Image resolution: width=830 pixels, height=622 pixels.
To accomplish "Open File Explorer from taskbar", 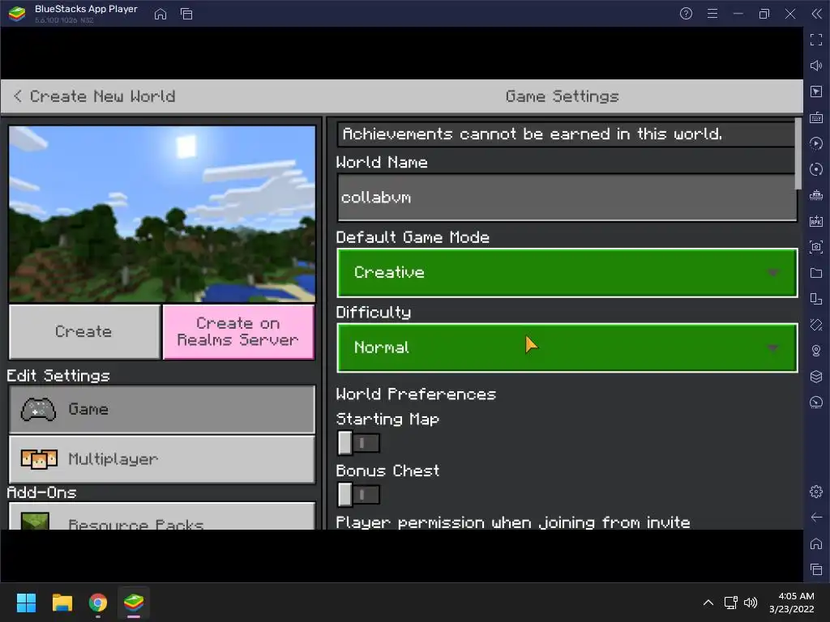I will point(62,603).
